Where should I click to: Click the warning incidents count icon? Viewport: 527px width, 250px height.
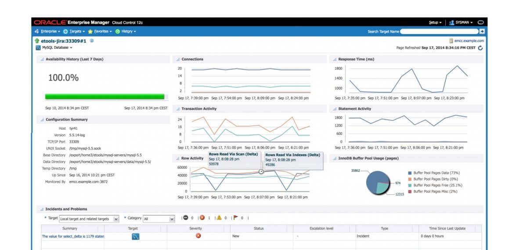[x=219, y=218]
